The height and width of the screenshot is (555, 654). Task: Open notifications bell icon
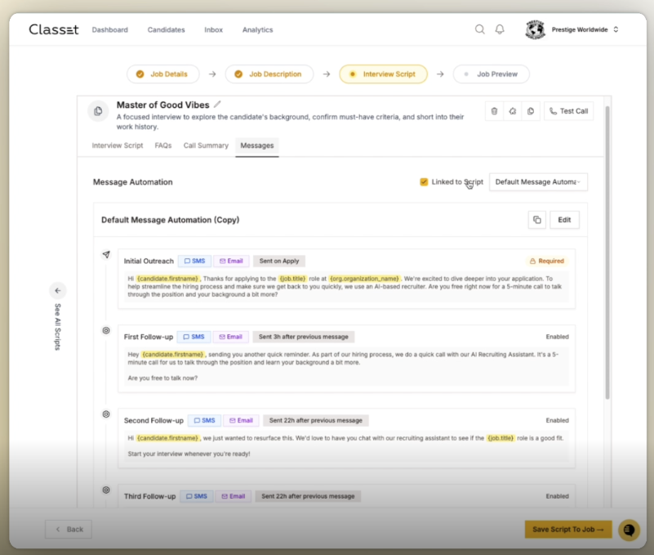[500, 29]
